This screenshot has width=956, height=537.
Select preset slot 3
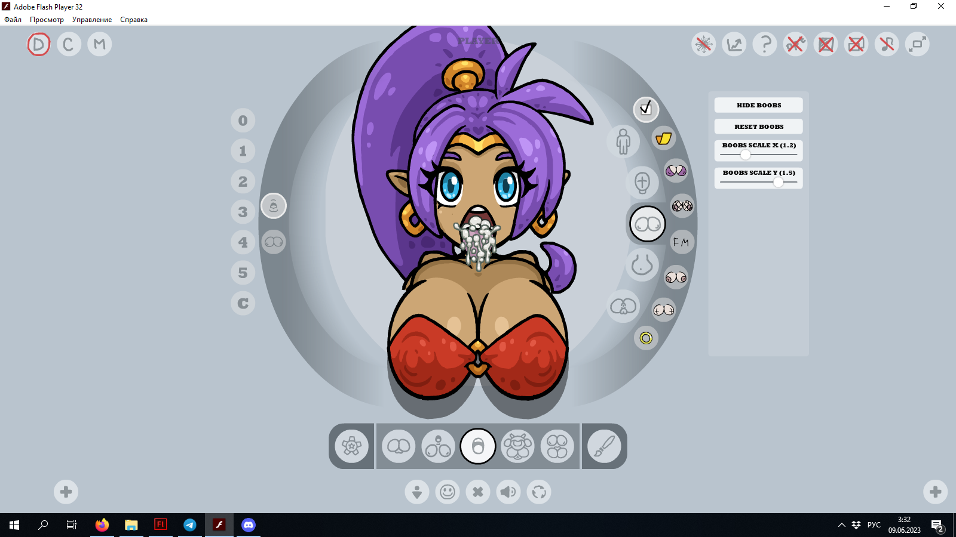pyautogui.click(x=243, y=212)
